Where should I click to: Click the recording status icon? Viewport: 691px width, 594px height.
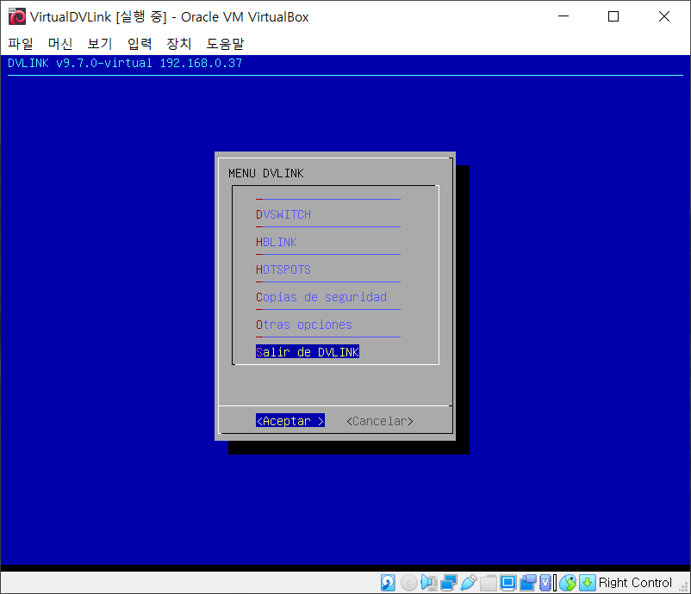(x=528, y=583)
